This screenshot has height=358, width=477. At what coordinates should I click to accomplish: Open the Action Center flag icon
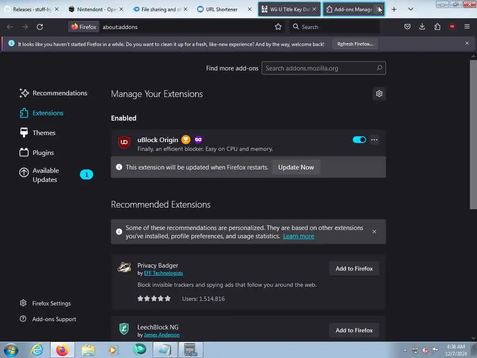pos(435,350)
